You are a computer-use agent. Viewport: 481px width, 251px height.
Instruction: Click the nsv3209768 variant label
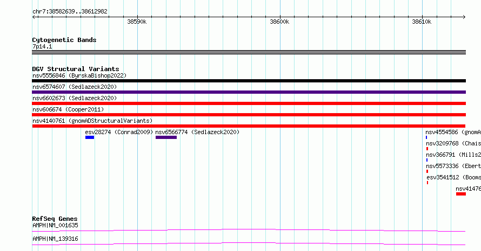(453, 143)
